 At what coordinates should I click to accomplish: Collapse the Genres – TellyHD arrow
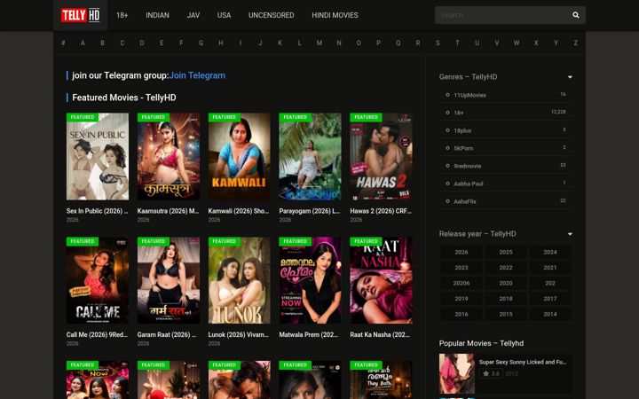[570, 77]
